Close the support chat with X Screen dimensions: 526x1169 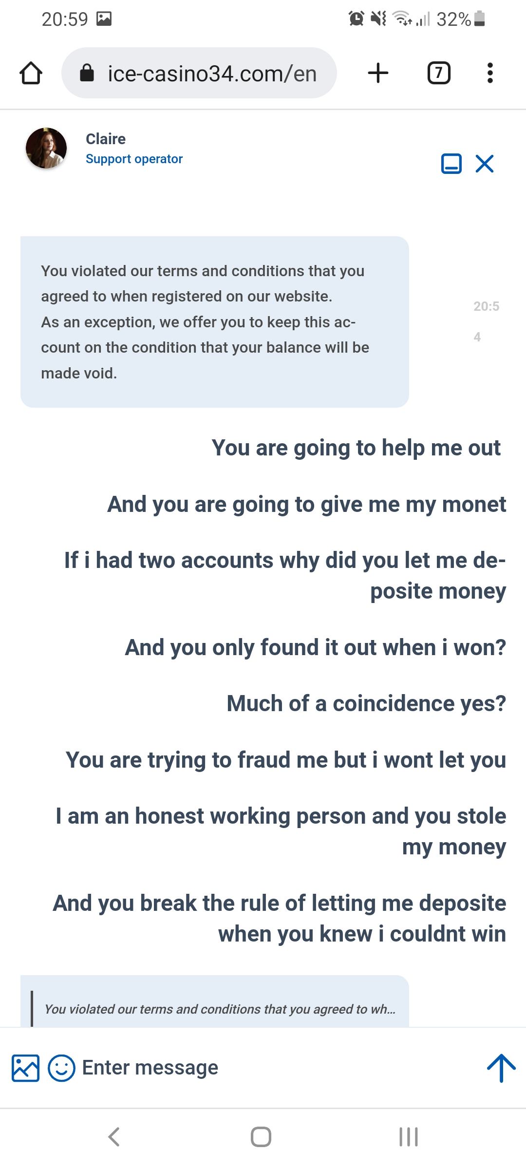(x=485, y=164)
